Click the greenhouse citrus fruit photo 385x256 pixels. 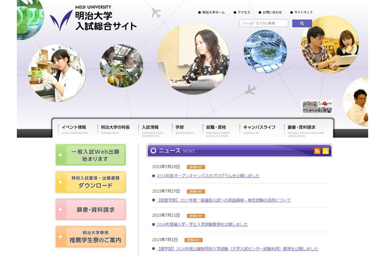(x=122, y=66)
